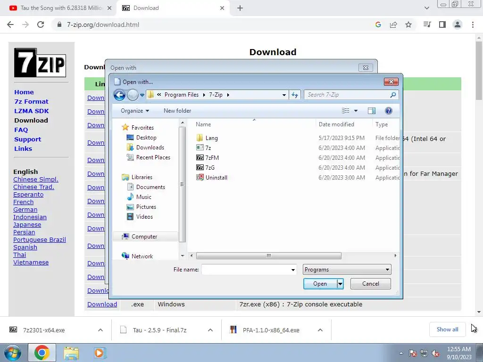483x362 pixels.
Task: Click Libraries in navigation pane
Action: tap(142, 177)
